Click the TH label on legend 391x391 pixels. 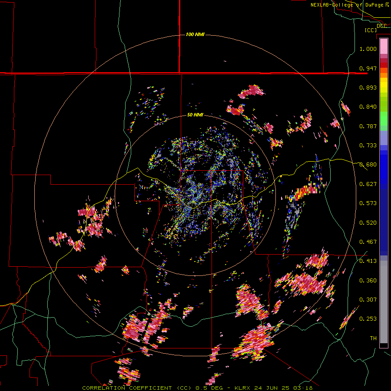[x=373, y=338]
